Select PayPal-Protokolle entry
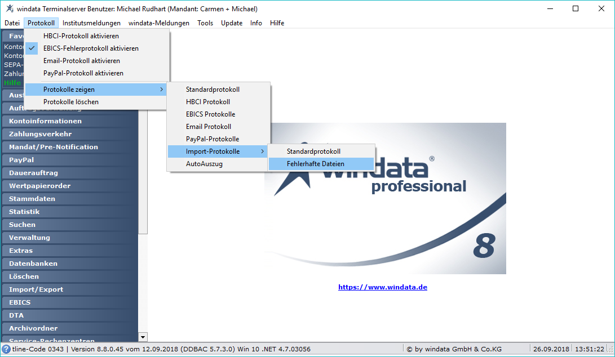 click(218, 139)
